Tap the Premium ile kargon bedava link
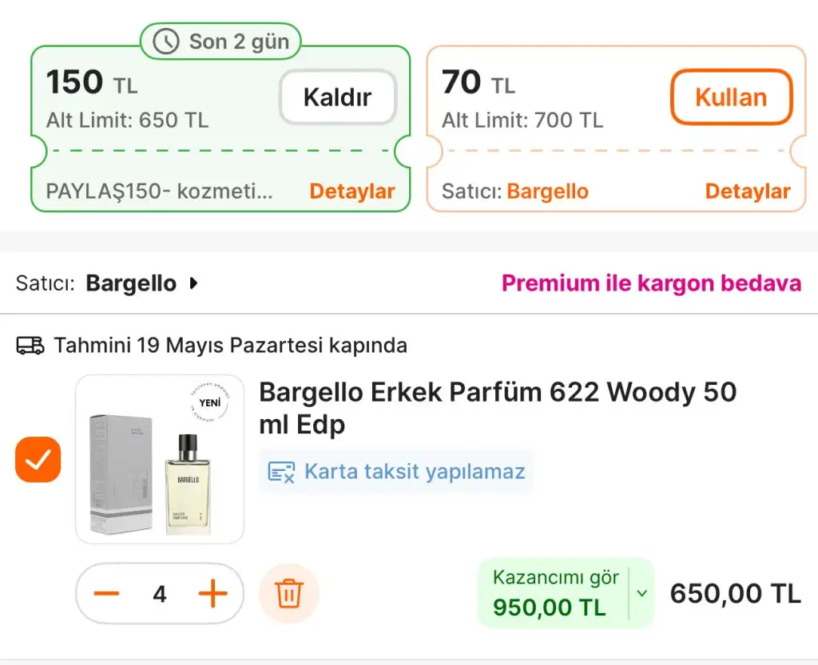This screenshot has width=818, height=665. [651, 283]
